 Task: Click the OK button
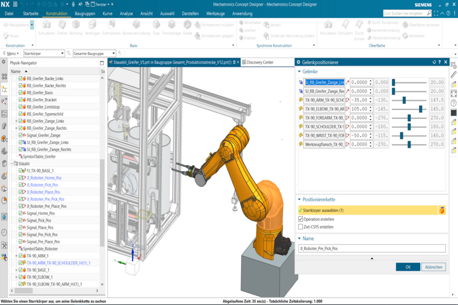tap(408, 267)
